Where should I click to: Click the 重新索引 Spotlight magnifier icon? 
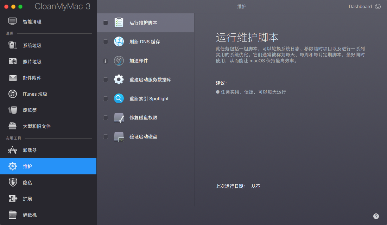click(x=119, y=99)
